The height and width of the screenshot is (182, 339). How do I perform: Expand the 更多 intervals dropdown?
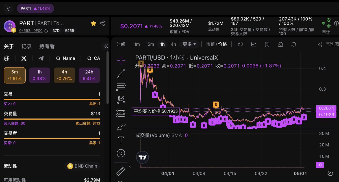(x=189, y=44)
